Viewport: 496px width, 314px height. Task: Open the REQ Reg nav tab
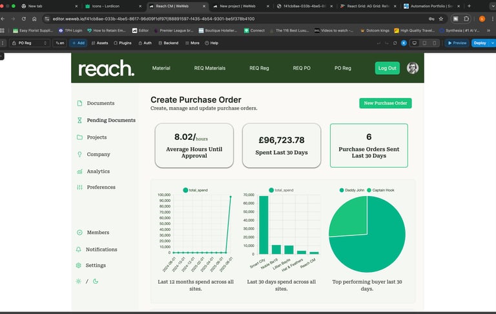(x=259, y=68)
